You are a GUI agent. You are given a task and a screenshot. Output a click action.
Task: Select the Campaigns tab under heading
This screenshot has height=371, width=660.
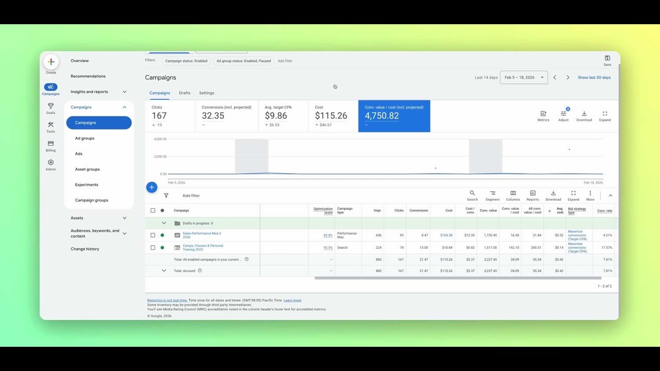coord(160,93)
